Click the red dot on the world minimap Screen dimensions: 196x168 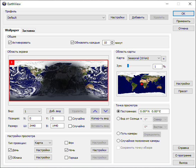(x=142, y=84)
